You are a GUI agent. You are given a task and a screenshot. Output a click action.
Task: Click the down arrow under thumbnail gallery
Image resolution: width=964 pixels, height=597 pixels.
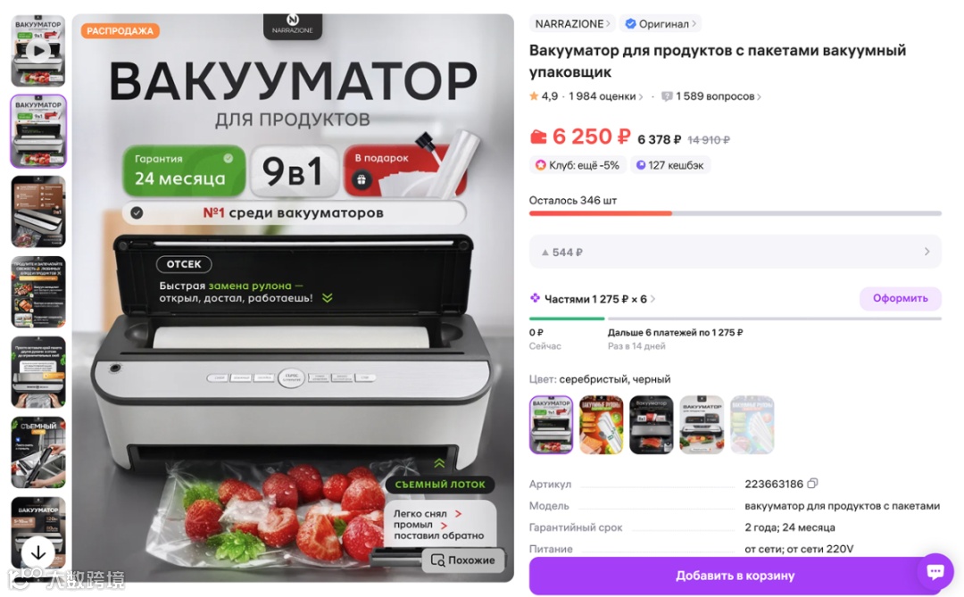[38, 552]
